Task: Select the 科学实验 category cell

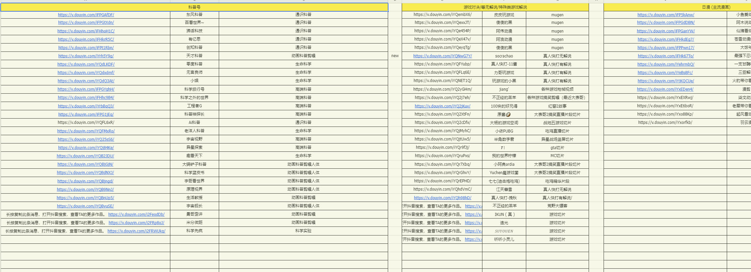Action: click(303, 231)
